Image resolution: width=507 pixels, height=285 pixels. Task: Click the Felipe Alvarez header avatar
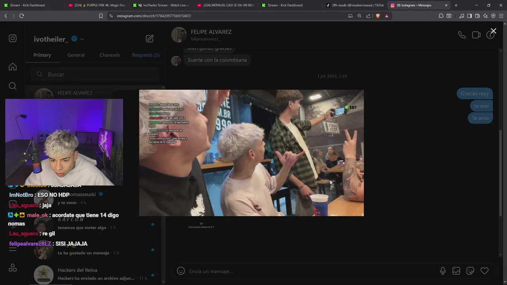coord(179,35)
